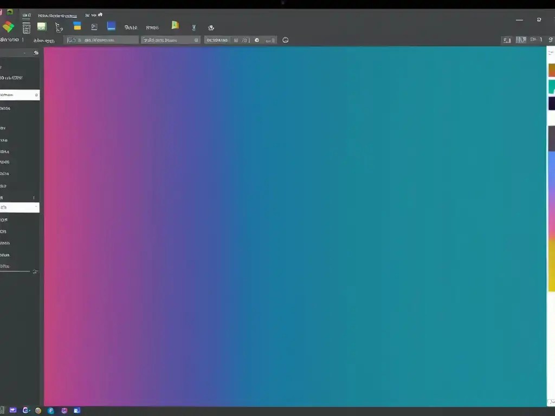Open the yellow folder icon on the toolbar
The height and width of the screenshot is (416, 555).
[175, 25]
